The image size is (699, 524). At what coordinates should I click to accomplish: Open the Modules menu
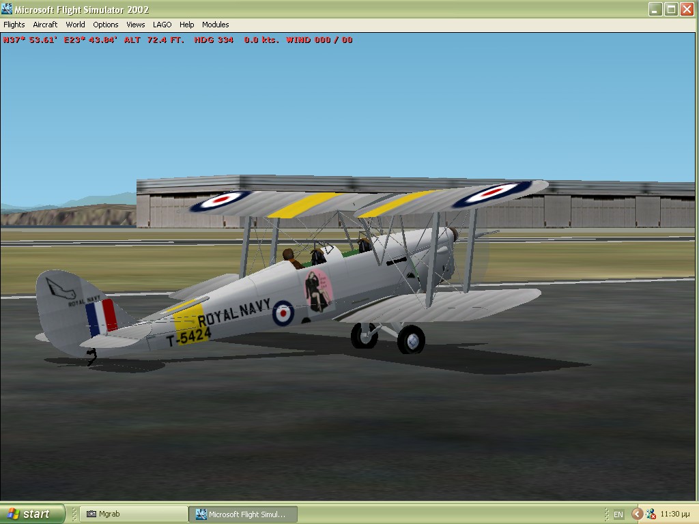(x=215, y=25)
